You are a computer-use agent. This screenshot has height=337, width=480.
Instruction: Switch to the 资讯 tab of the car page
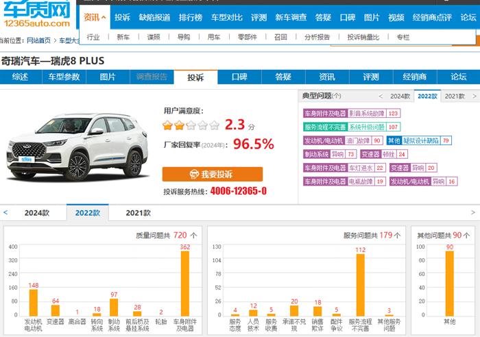327,77
